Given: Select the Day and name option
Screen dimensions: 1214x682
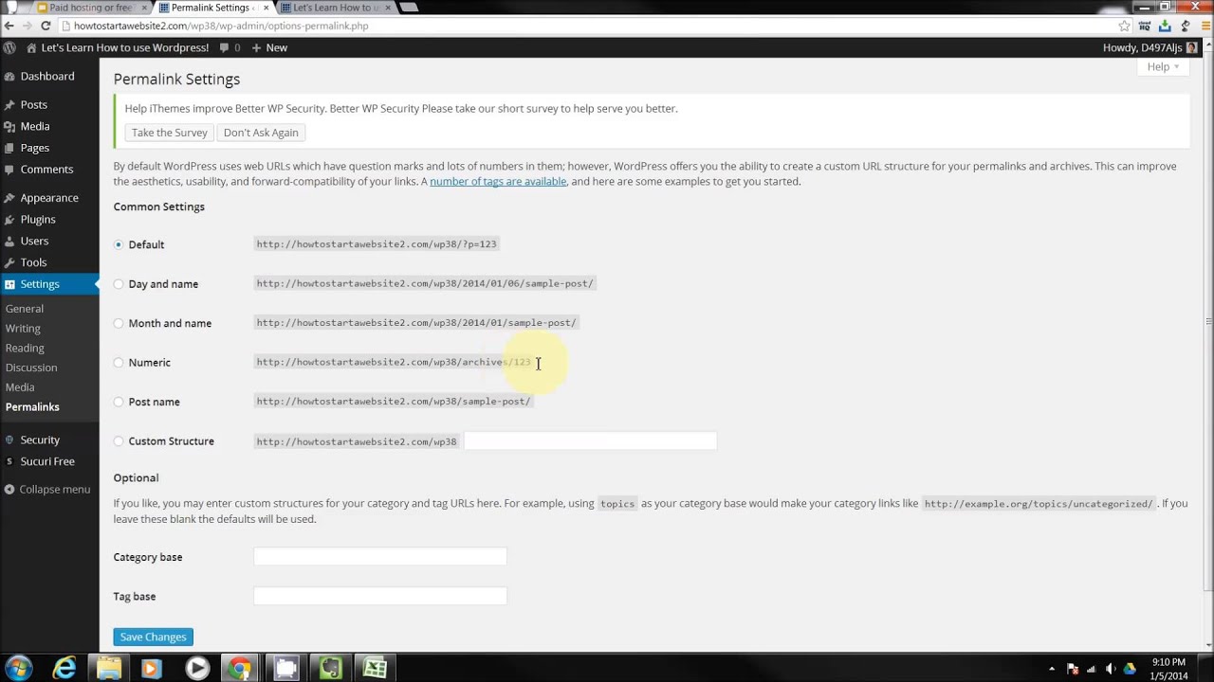Looking at the screenshot, I should [x=119, y=284].
